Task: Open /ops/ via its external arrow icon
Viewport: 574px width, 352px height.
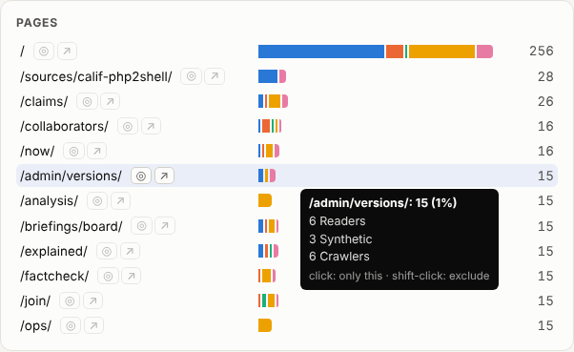Action: pyautogui.click(x=93, y=325)
